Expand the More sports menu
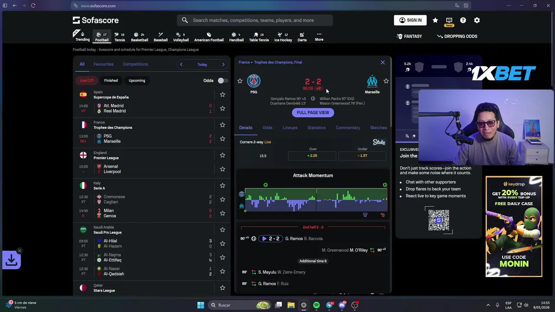The width and height of the screenshot is (555, 312). pyautogui.click(x=319, y=37)
